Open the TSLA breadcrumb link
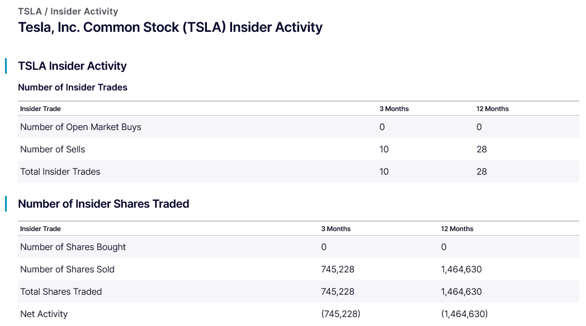 coord(30,12)
